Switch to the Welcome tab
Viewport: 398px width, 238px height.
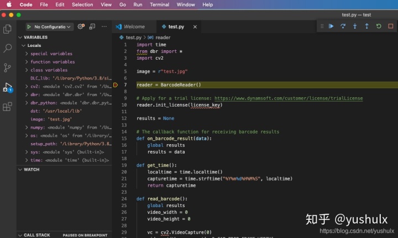pos(134,27)
